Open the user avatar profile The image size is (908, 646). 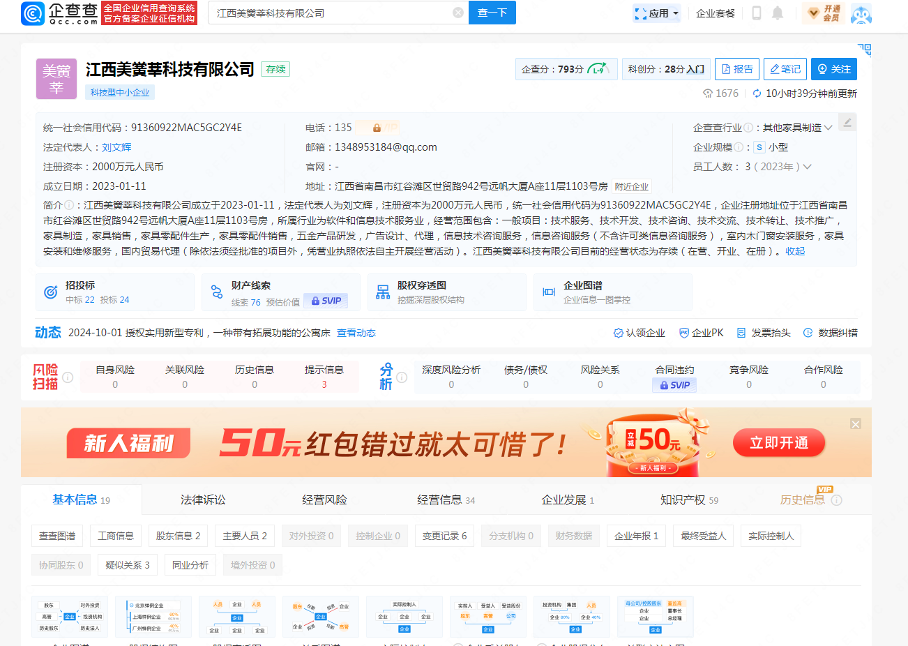[861, 13]
